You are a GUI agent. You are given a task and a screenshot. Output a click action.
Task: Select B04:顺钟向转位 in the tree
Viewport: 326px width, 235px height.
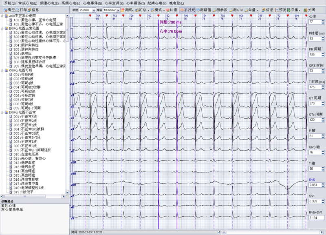pyautogui.click(x=26, y=45)
